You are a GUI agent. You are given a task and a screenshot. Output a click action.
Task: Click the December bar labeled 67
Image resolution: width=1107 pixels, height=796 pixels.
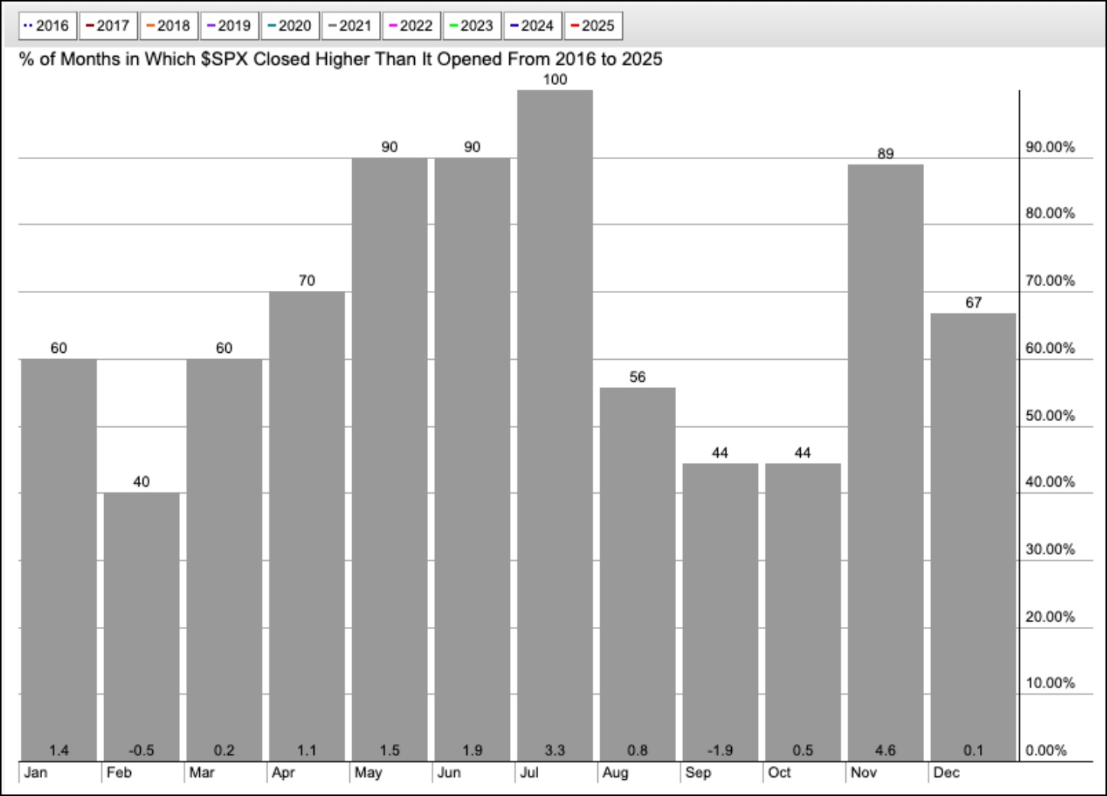tap(972, 537)
